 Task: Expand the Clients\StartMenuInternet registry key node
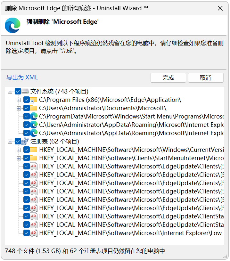19,158
